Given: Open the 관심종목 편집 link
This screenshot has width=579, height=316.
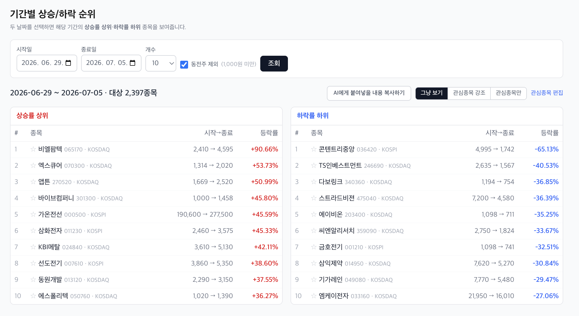Looking at the screenshot, I should 547,93.
